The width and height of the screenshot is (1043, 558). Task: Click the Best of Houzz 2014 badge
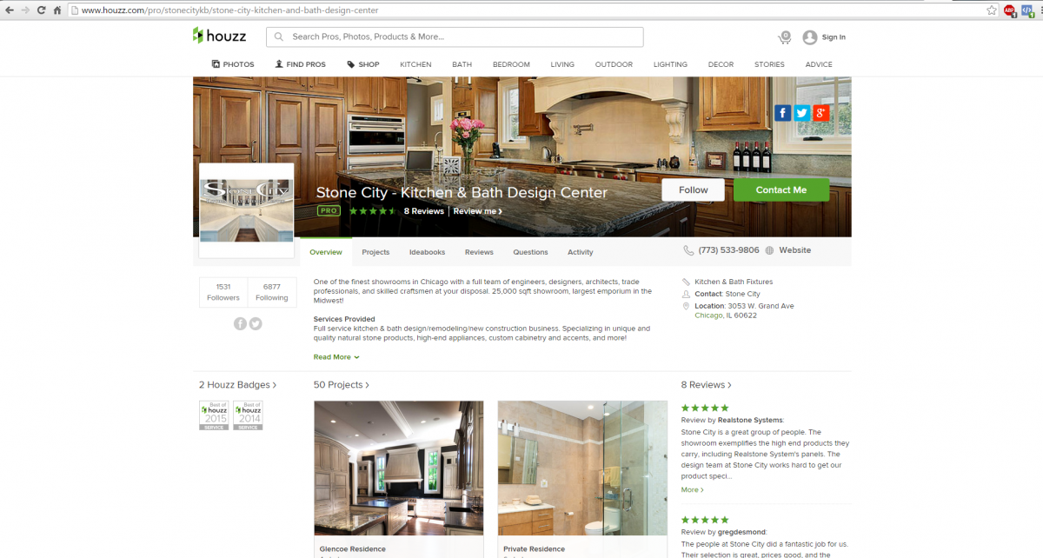click(x=248, y=415)
